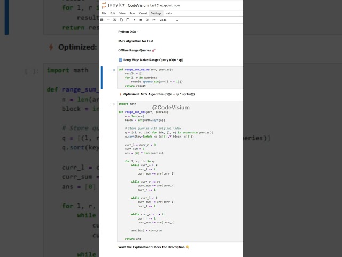Open the Run menu

point(132,13)
